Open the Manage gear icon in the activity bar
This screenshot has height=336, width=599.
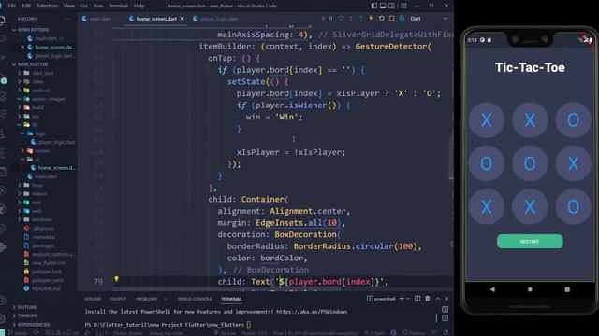(x=2, y=317)
